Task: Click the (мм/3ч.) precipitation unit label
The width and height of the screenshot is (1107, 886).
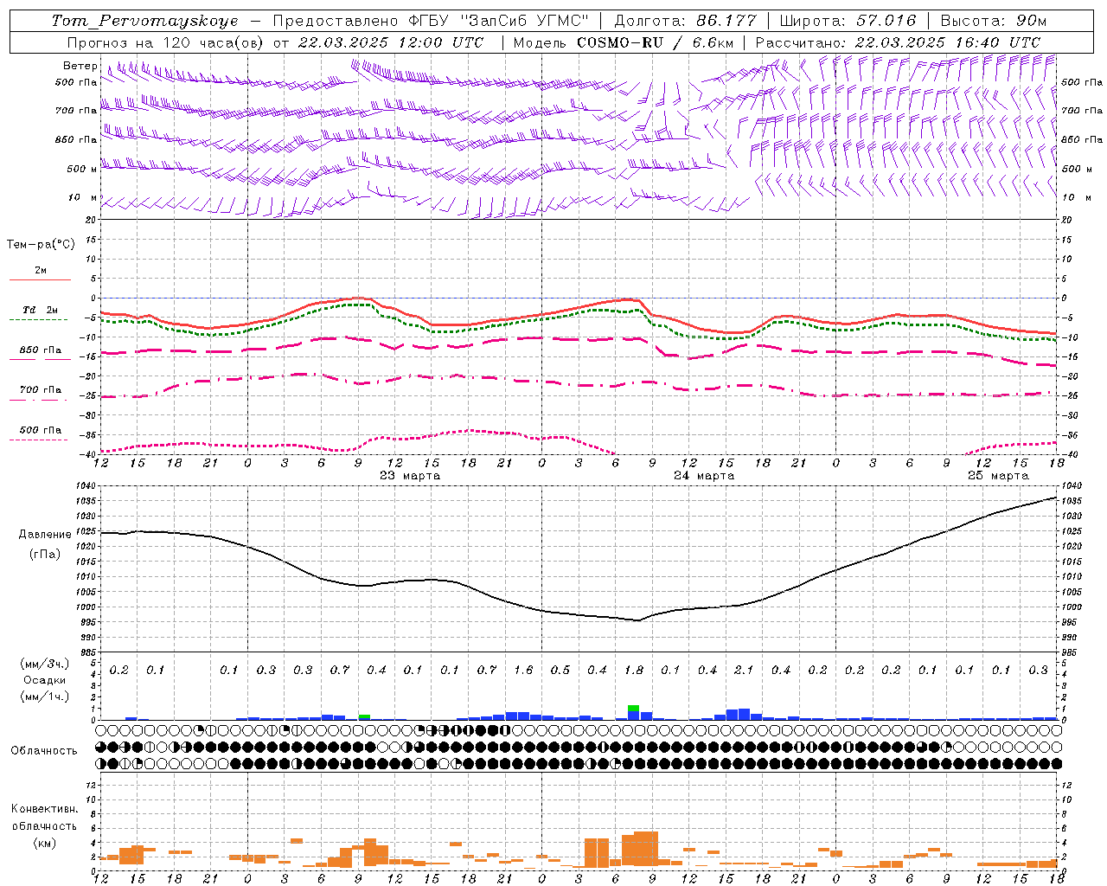Action: [43, 664]
